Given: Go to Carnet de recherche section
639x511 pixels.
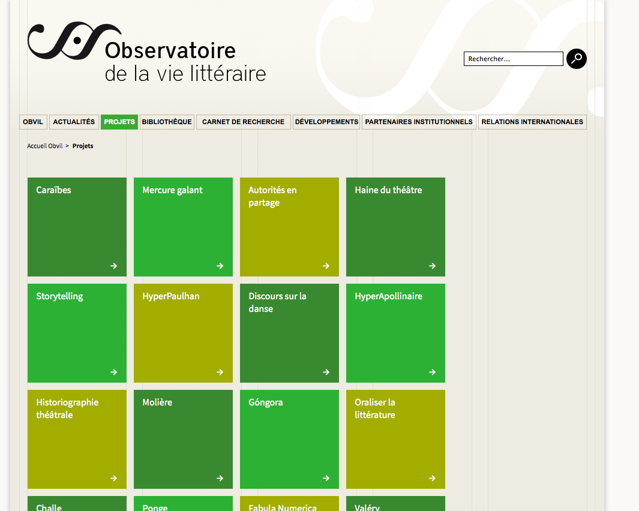Looking at the screenshot, I should coord(243,122).
